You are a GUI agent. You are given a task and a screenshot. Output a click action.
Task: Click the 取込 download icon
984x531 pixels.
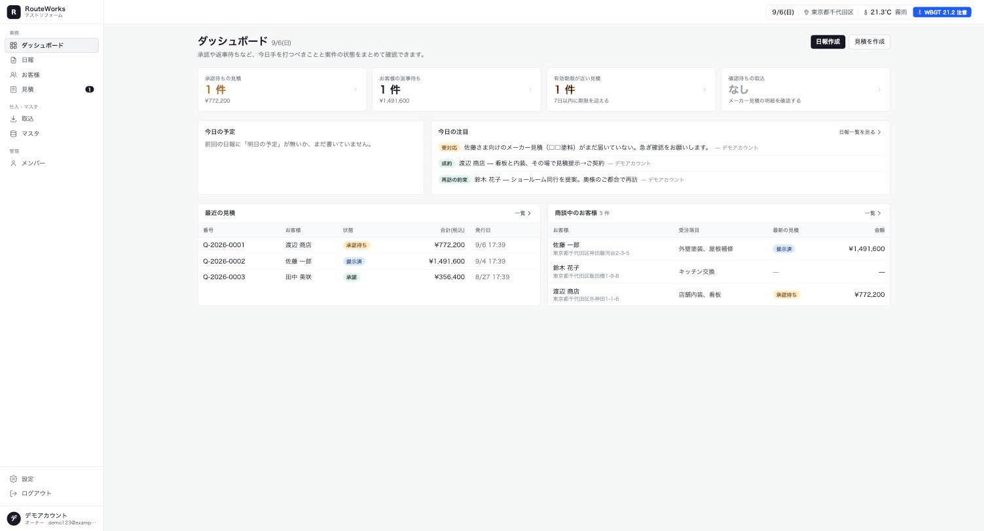point(13,119)
